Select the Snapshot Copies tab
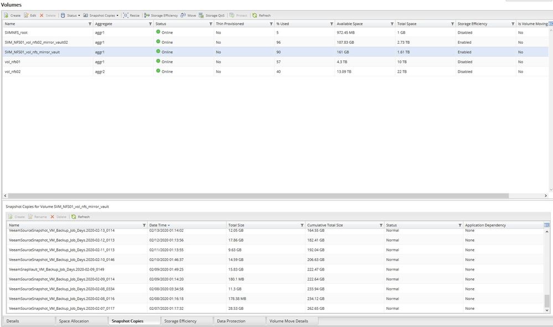553x327 pixels. point(134,321)
